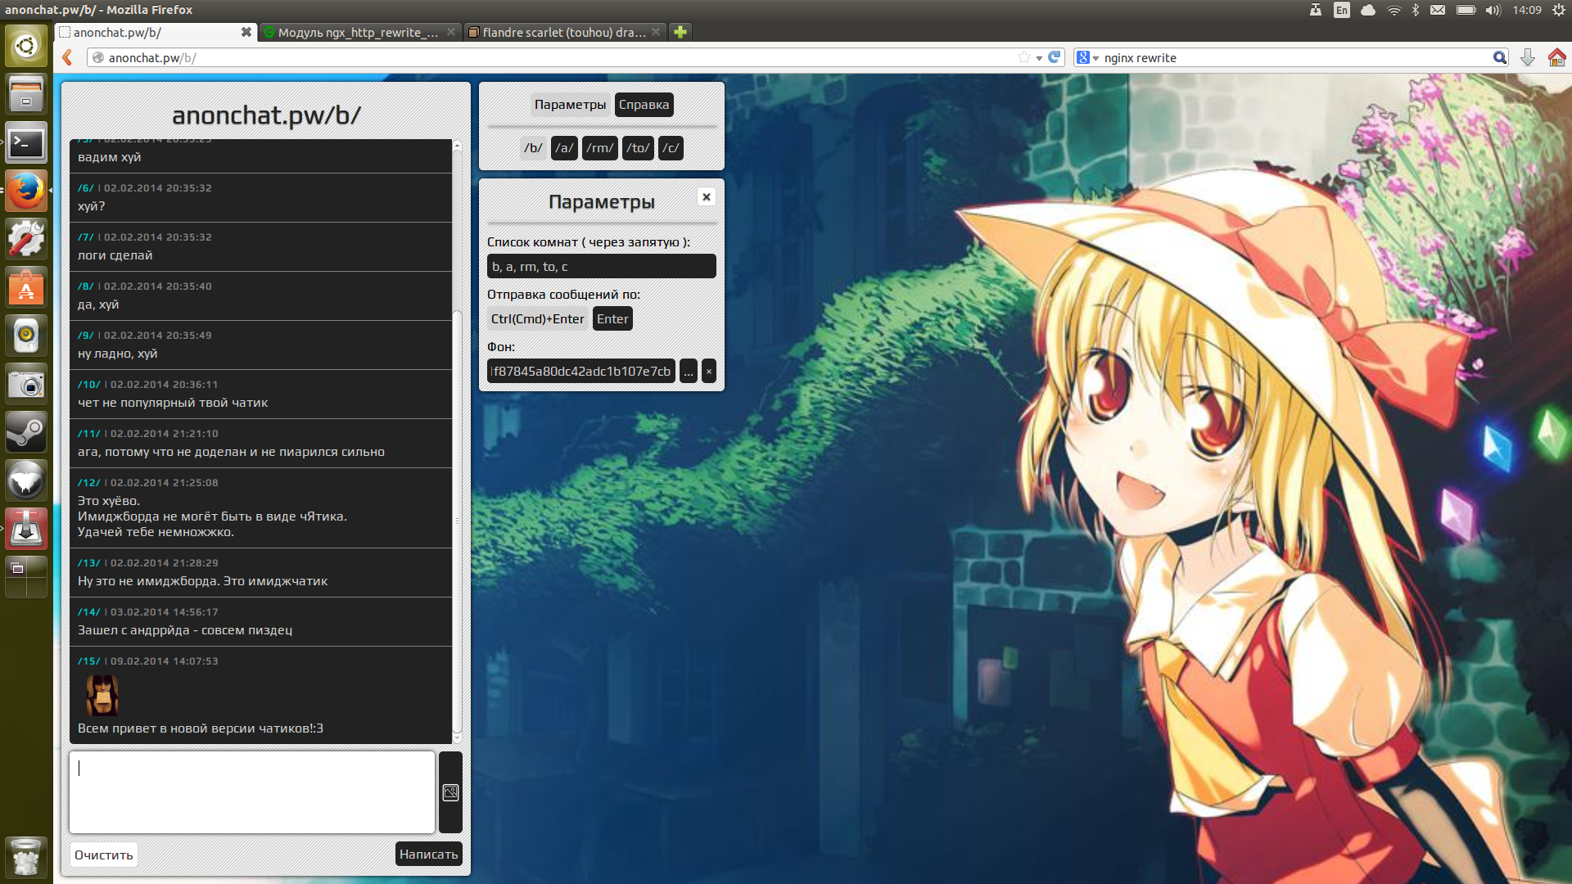Click post number /12/
1572x884 pixels.
point(89,482)
